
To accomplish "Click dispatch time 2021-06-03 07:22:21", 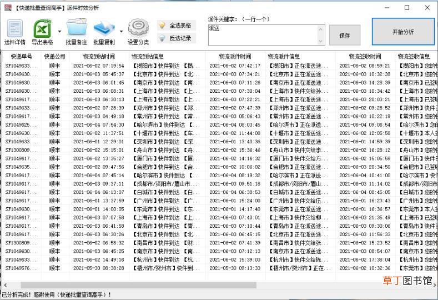I will pos(235,99).
